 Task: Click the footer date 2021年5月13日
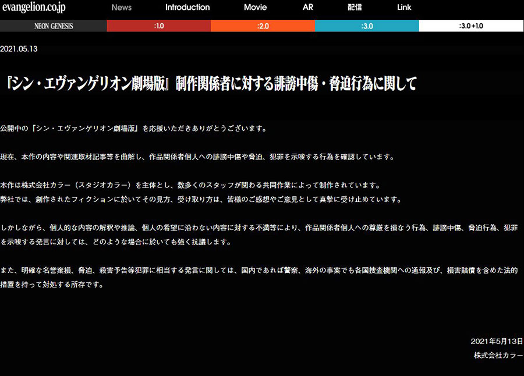coord(497,341)
